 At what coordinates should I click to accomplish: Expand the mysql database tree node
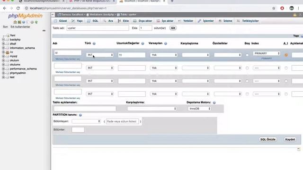(x=3, y=56)
